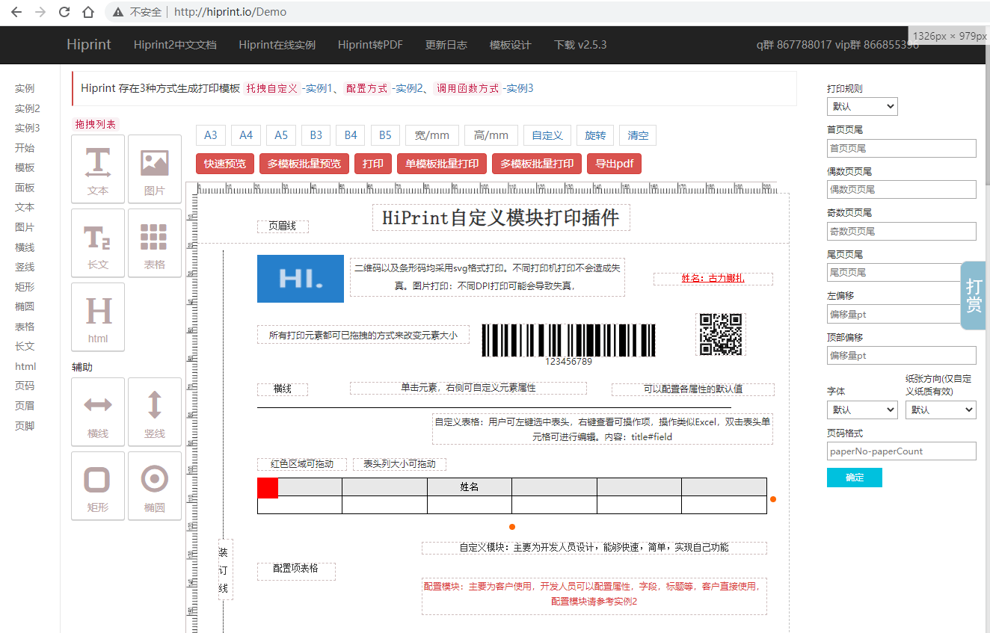990x633 pixels.
Task: Click the QR code on canvas
Action: click(x=721, y=334)
